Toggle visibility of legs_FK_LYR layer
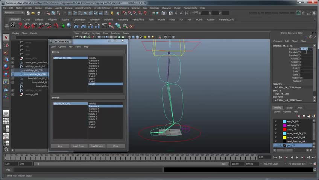Screen dimensions: 319x180 [276, 121]
